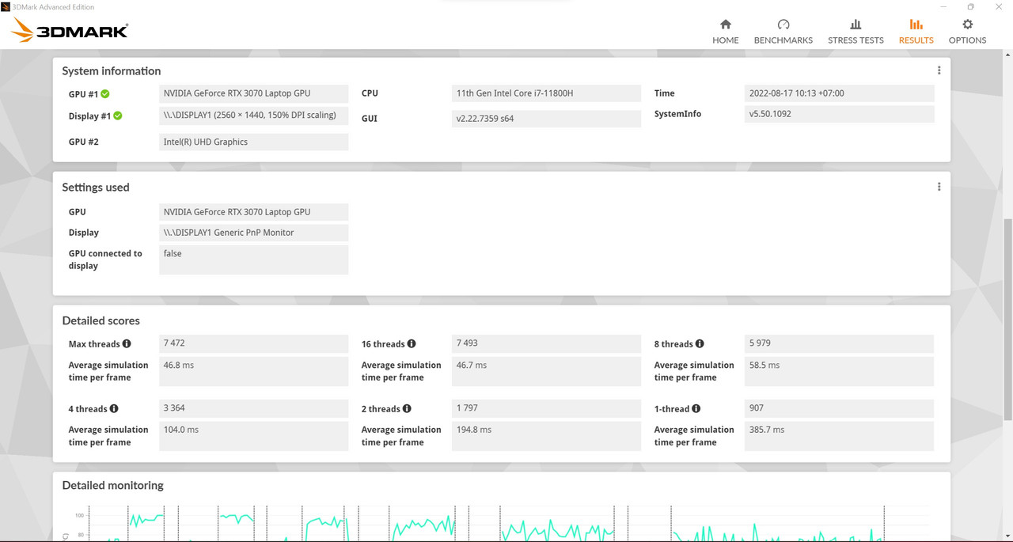Image resolution: width=1013 pixels, height=542 pixels.
Task: Select the 46.7 ms simulation time
Action: pos(546,371)
